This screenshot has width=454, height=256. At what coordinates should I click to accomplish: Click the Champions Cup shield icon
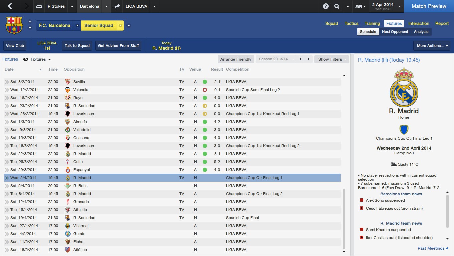click(x=404, y=130)
